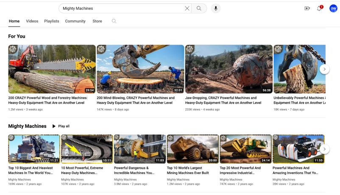Open notifications bell
This screenshot has height=195, width=340.
[x=319, y=8]
